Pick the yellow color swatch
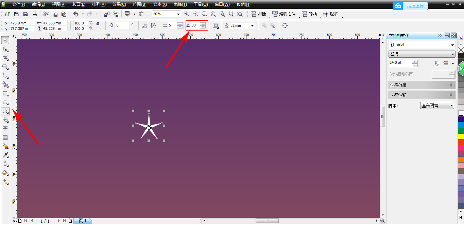This screenshot has height=225, width=464. point(461,136)
